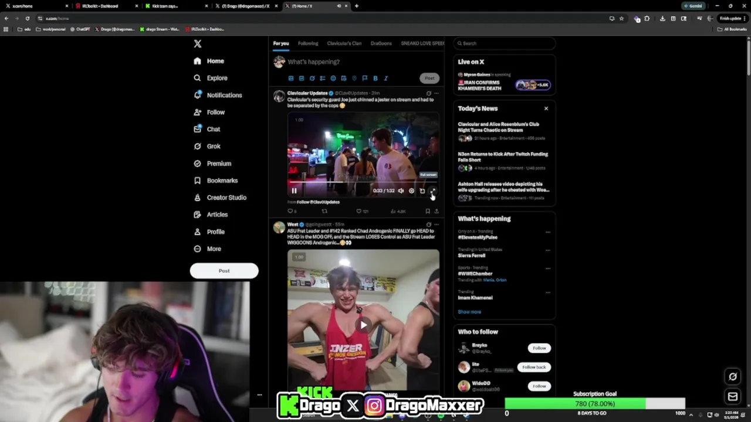Open the More menu in sidebar
Screen dimensions: 751x422
coord(208,249)
